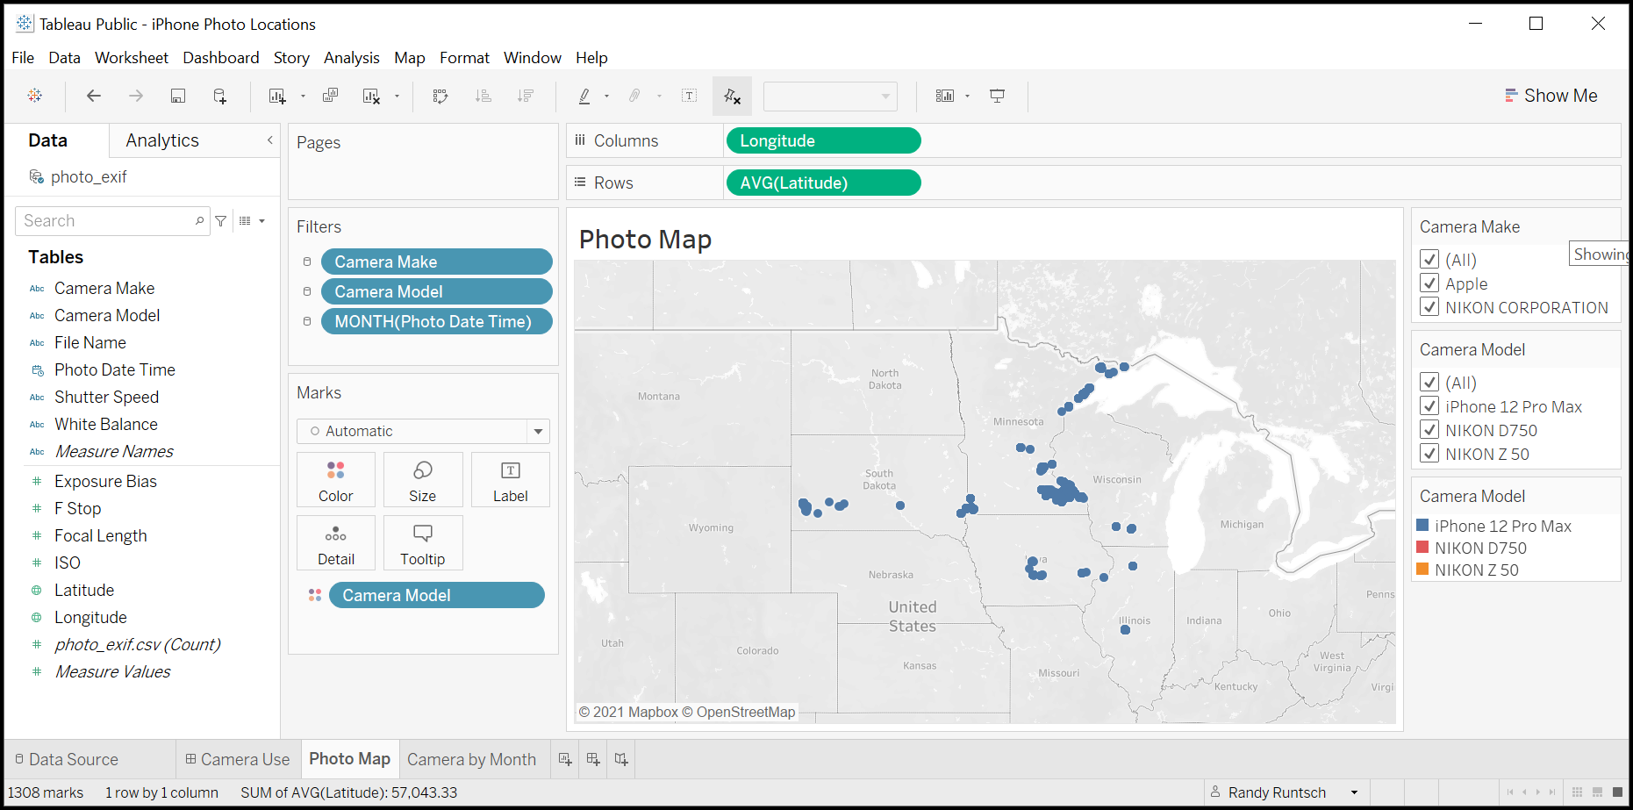The height and width of the screenshot is (810, 1633).
Task: Toggle the NIKON CORPORATION checkbox
Action: pyautogui.click(x=1429, y=307)
